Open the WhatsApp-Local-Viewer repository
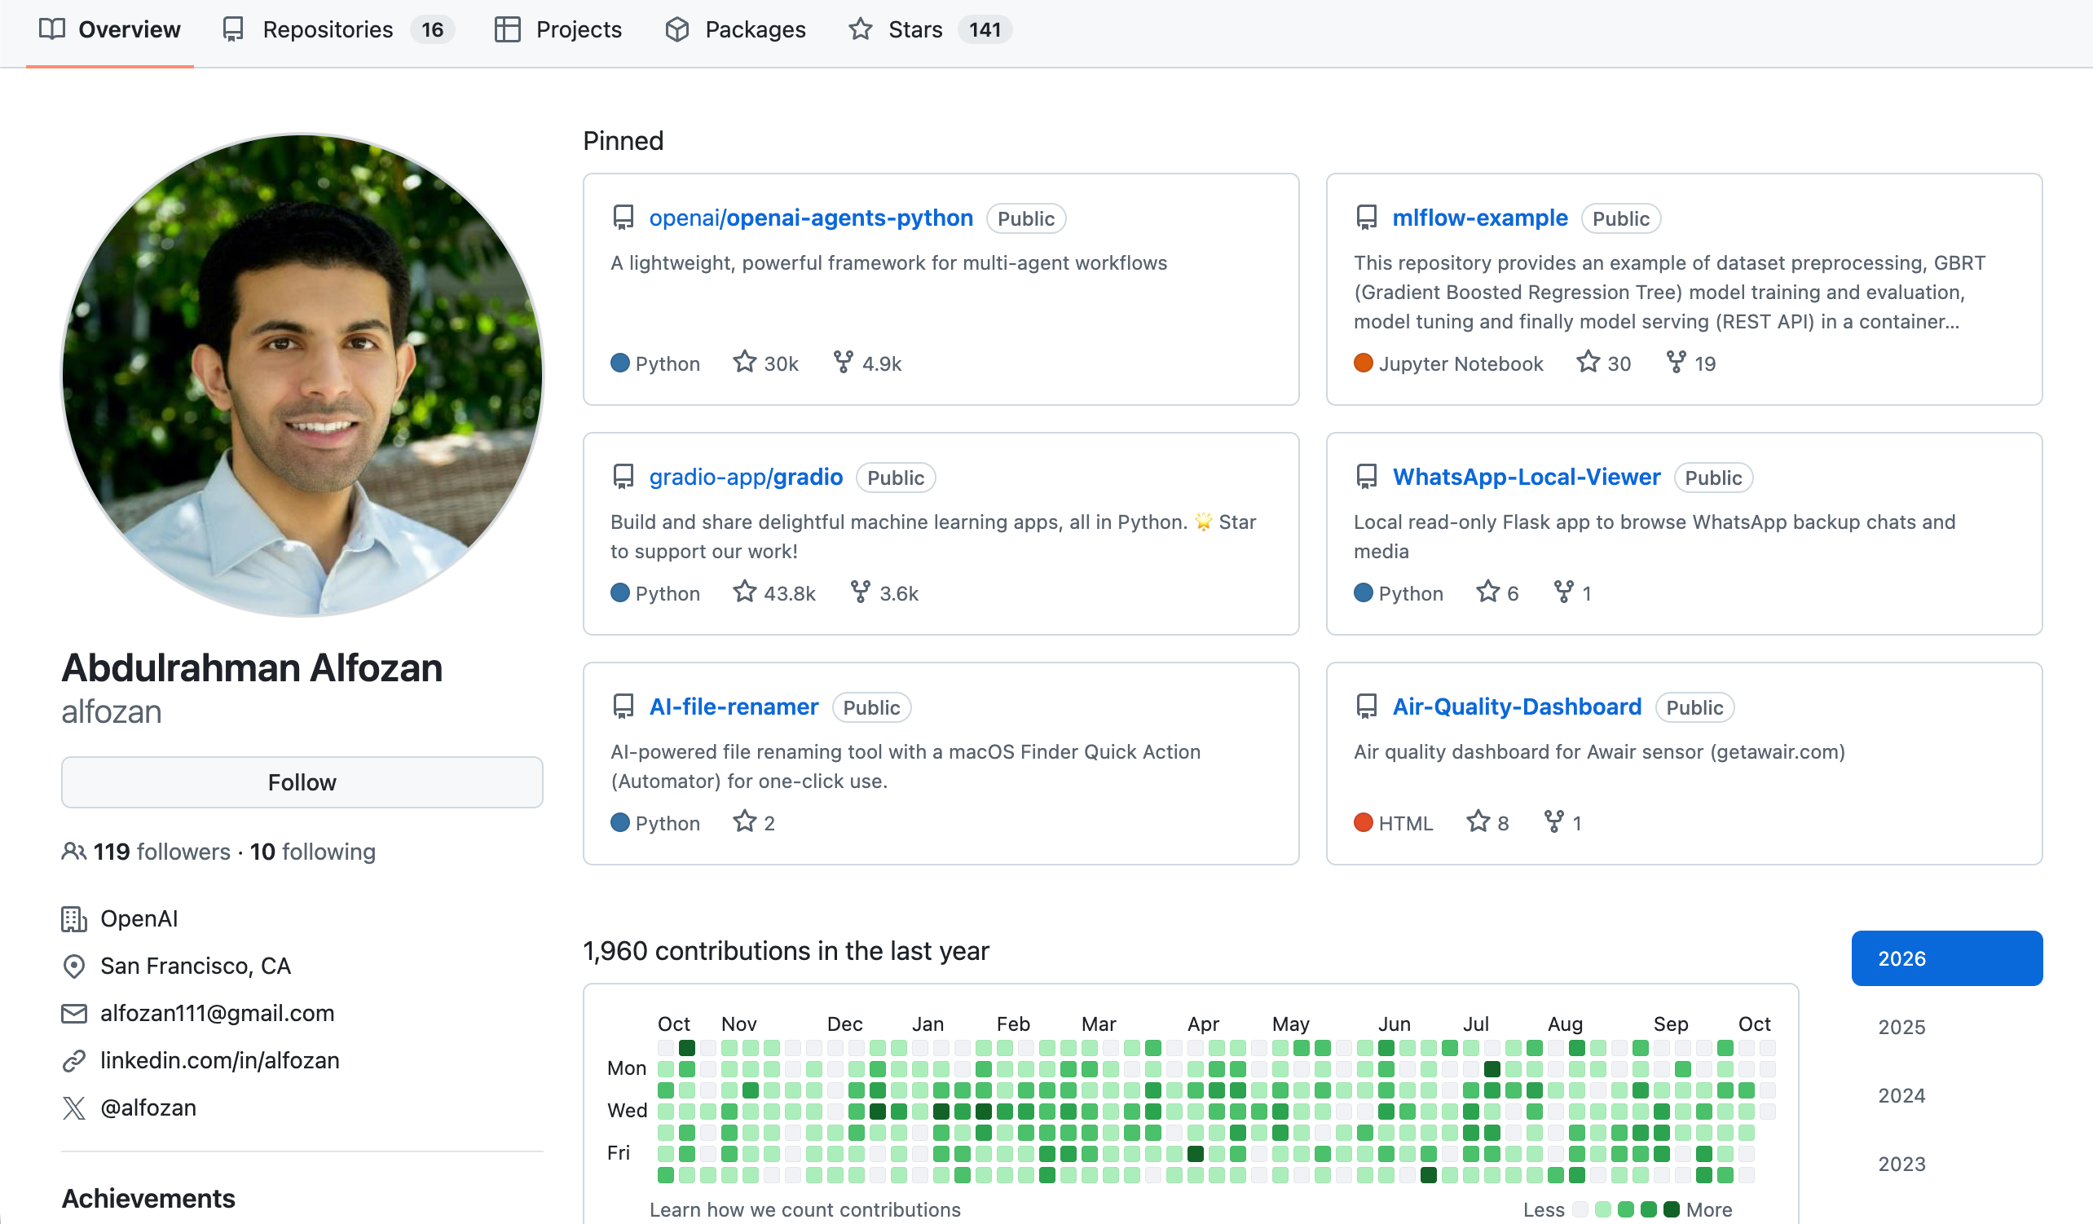 [x=1527, y=477]
